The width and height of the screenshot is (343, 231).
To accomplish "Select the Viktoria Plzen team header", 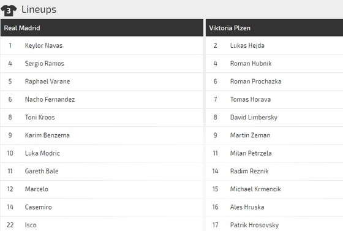I will tap(274, 28).
